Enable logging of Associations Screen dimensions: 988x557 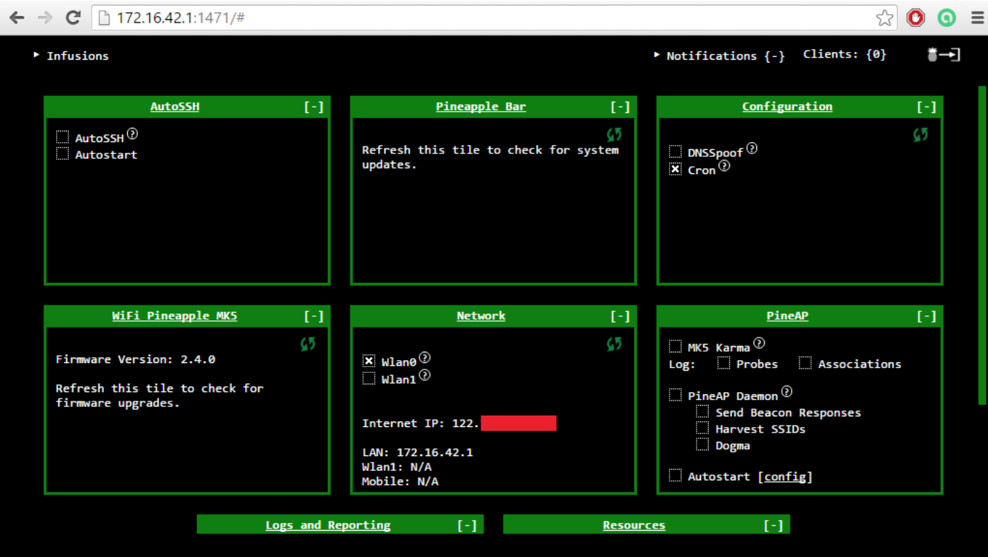[805, 363]
